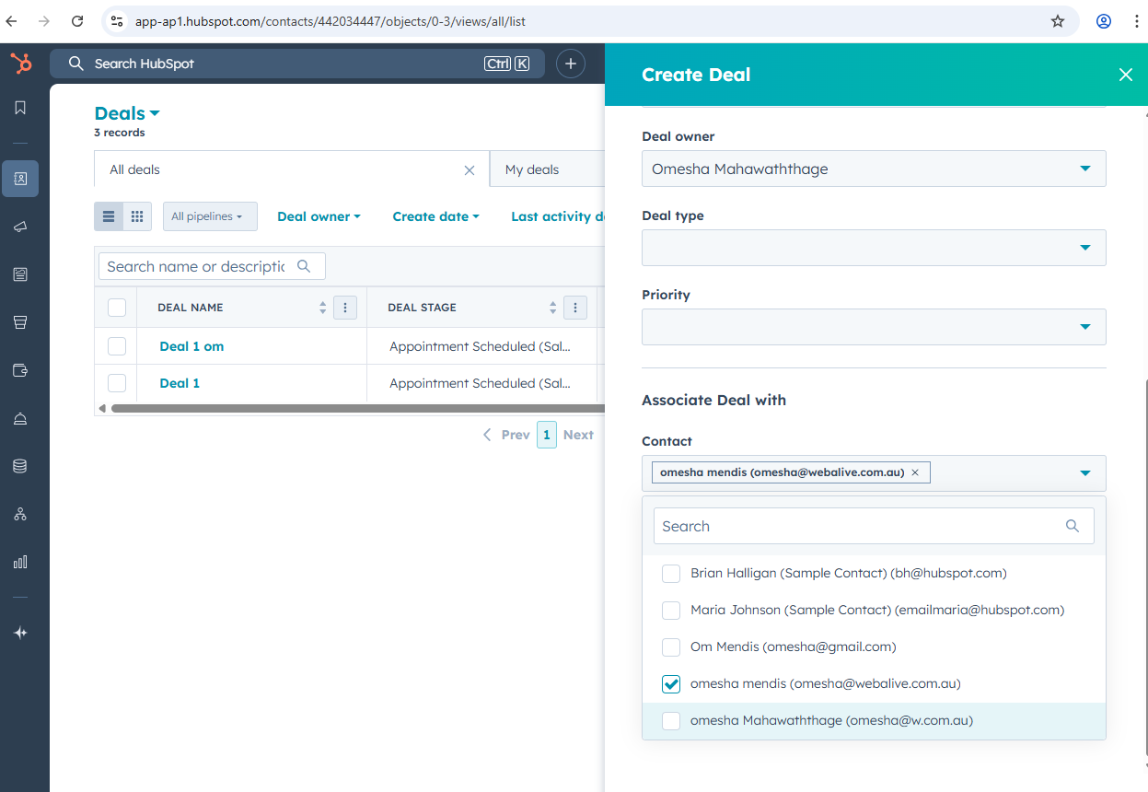
Task: Remove the omesha mendis contact chip
Action: [x=915, y=472]
